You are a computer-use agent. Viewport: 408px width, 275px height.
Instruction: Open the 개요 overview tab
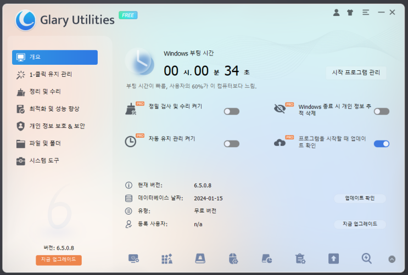coord(55,57)
